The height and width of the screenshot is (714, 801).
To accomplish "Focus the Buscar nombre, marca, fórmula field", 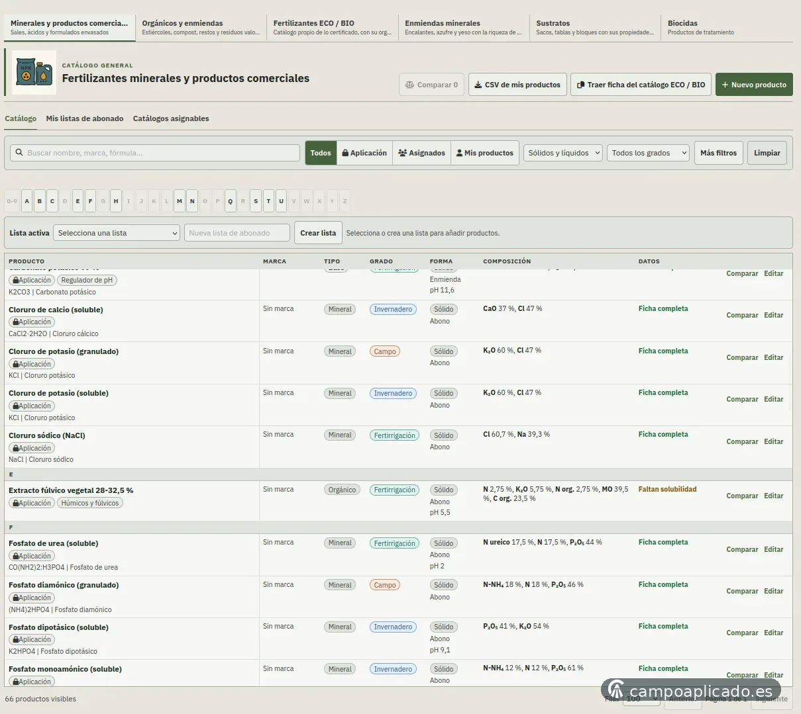I will 155,153.
